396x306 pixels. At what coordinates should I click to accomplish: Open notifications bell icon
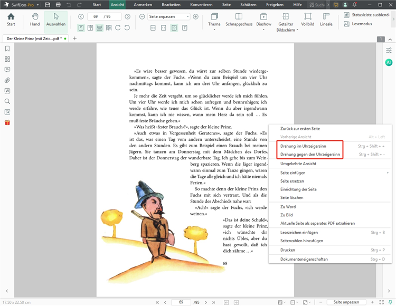coord(355,5)
